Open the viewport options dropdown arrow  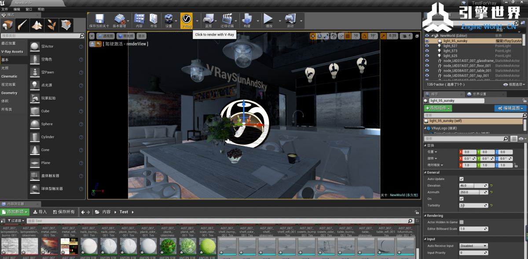pos(92,36)
